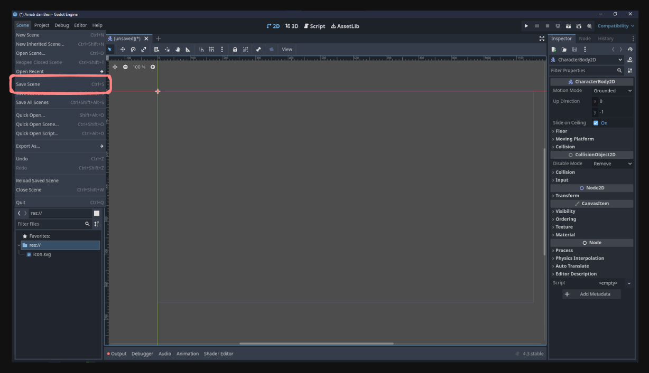Open the Project menu
649x373 pixels.
tap(42, 25)
